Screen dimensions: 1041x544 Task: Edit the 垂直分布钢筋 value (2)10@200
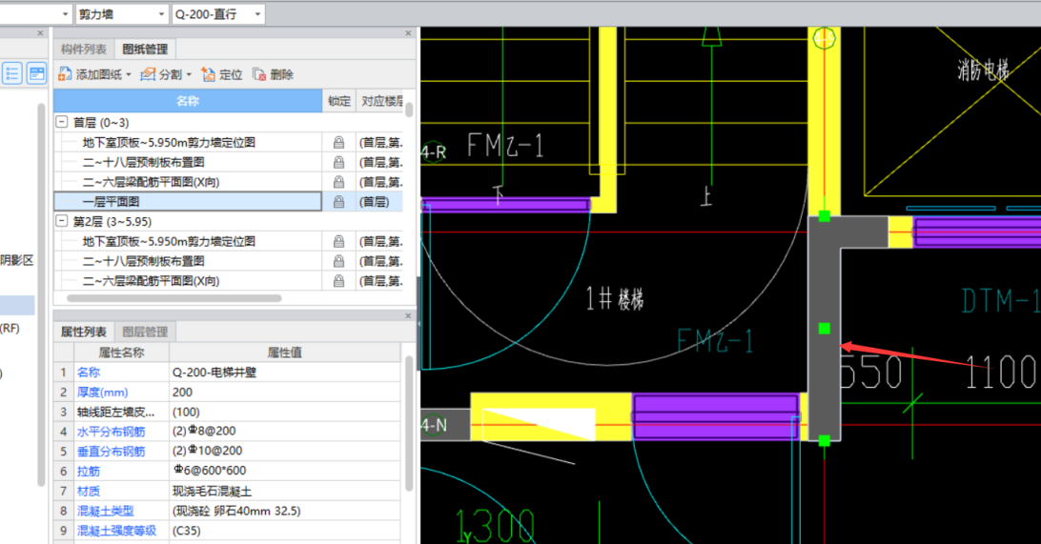(x=285, y=452)
